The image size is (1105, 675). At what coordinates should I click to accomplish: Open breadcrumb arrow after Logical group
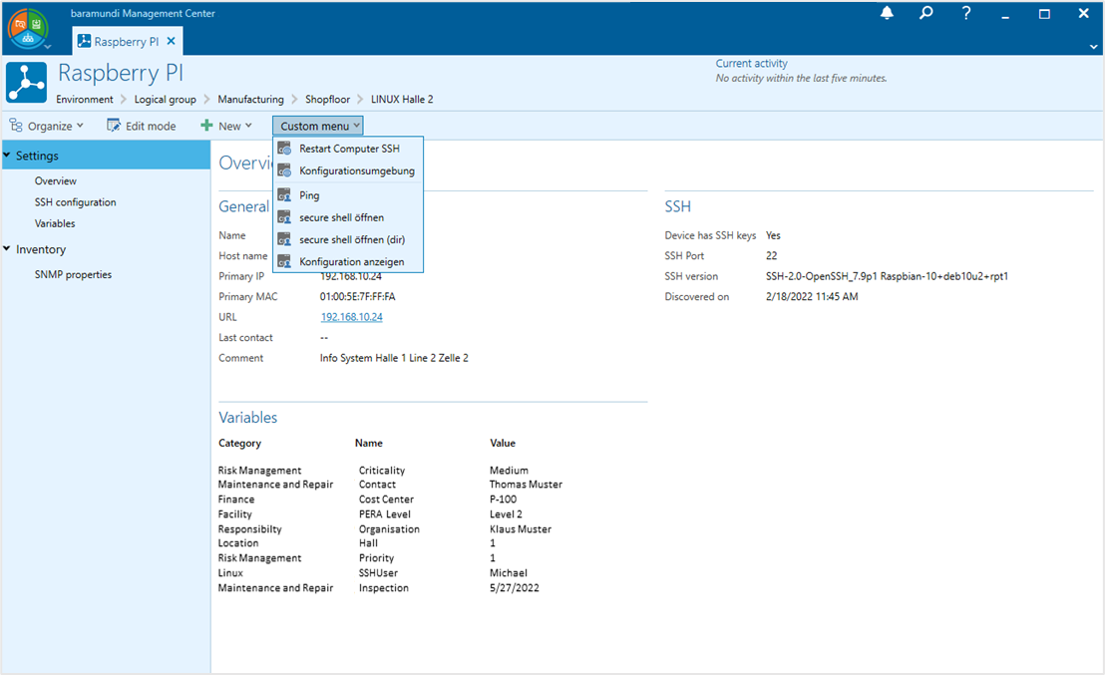coord(207,100)
